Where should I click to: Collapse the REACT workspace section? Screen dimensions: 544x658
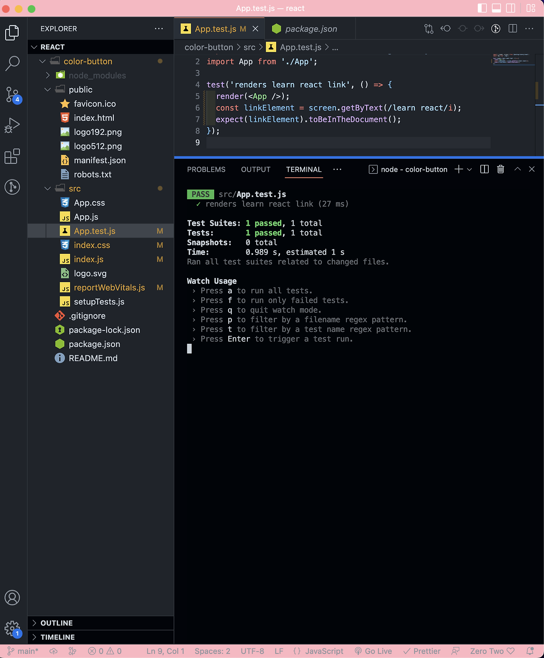(x=101, y=47)
